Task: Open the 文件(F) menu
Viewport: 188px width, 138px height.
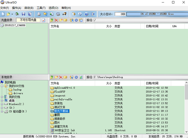Action: point(5,8)
